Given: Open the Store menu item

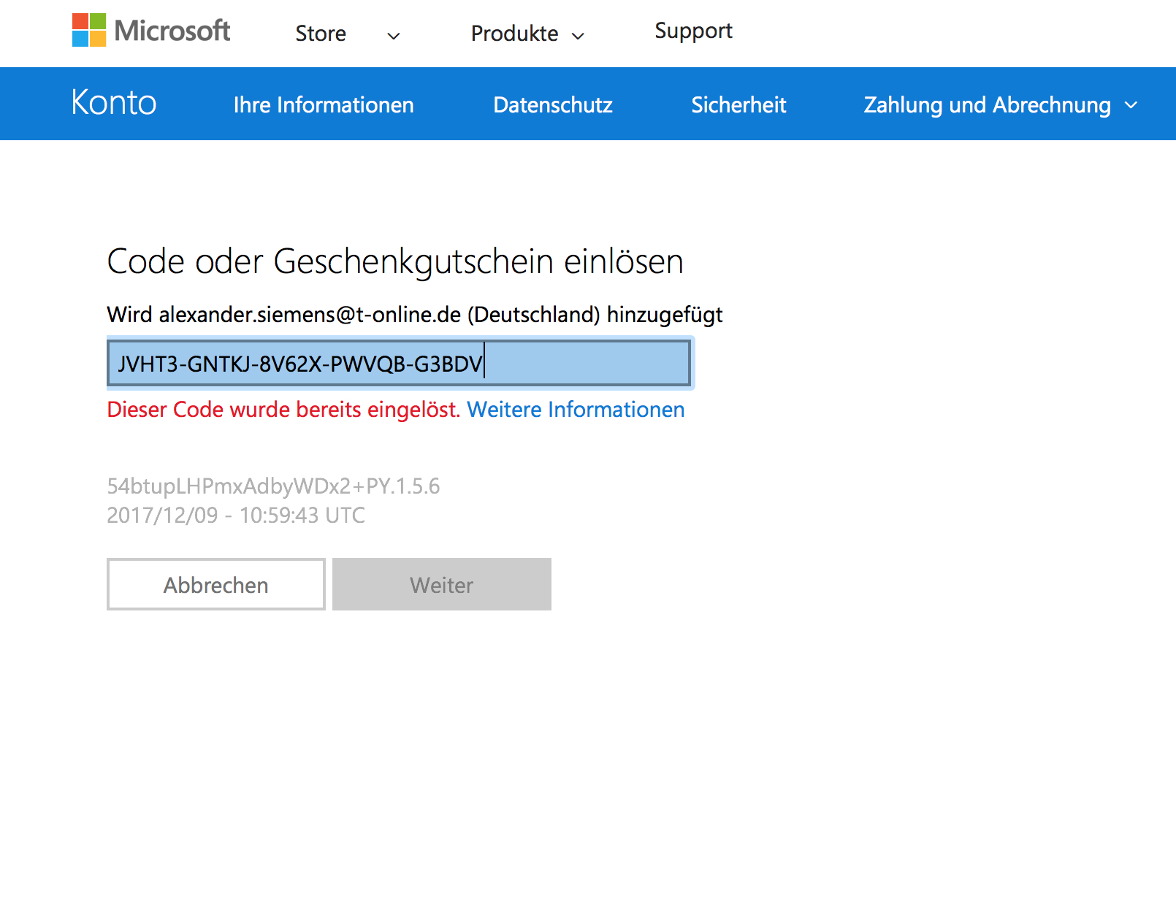Looking at the screenshot, I should [x=321, y=34].
